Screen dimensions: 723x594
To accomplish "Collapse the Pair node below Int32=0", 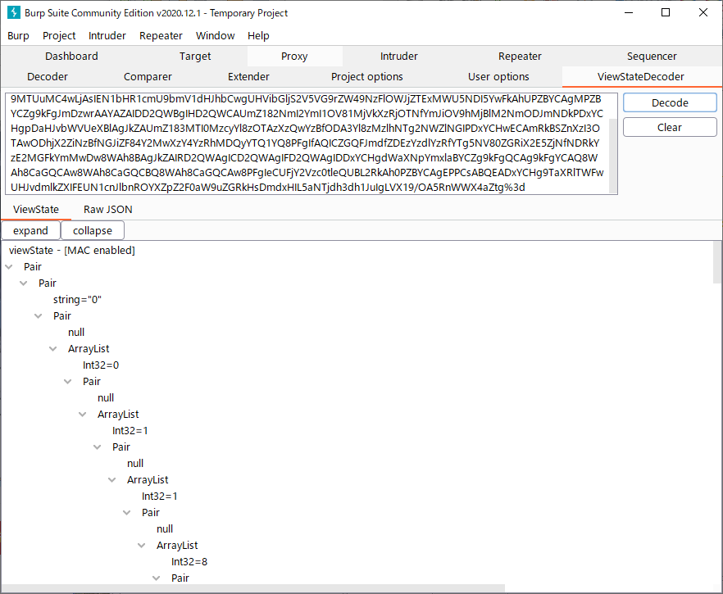I will click(68, 382).
